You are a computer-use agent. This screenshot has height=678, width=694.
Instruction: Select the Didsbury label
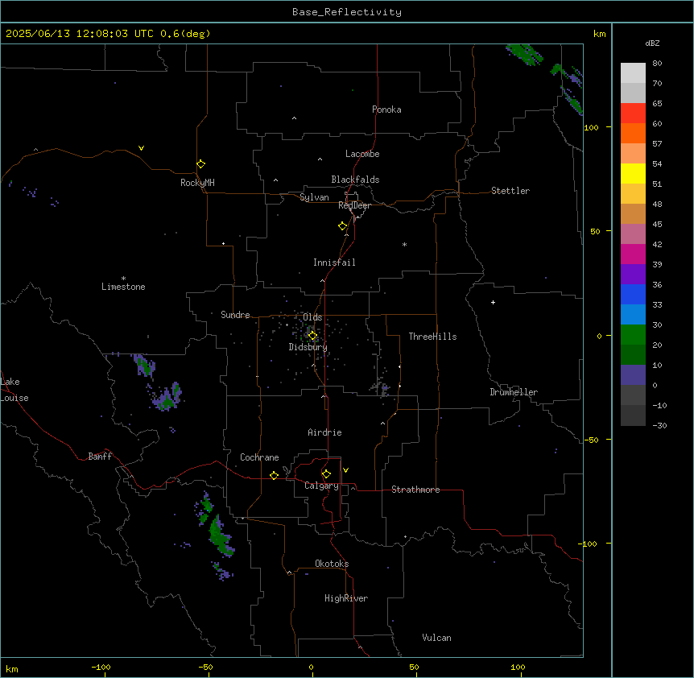pyautogui.click(x=308, y=347)
